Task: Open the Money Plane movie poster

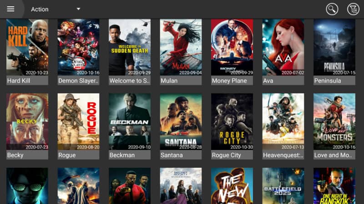Action: [232, 47]
